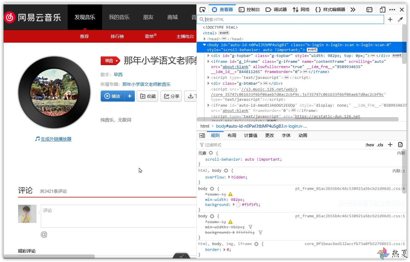
Task: Click filter icon beside overridden min-width
Action: coord(250,227)
